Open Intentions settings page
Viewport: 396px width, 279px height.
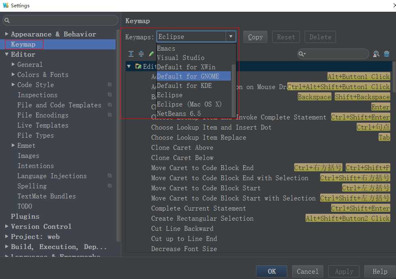pyautogui.click(x=36, y=166)
